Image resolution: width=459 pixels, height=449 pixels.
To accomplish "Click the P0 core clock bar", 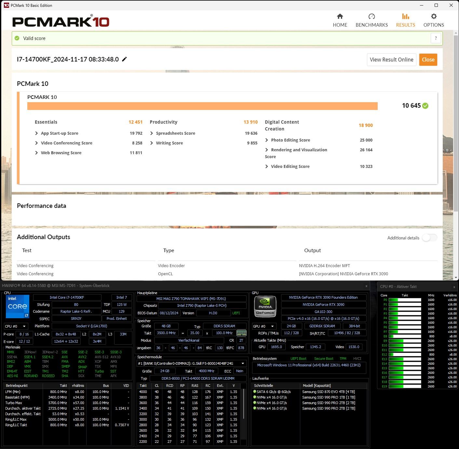I will point(405,300).
